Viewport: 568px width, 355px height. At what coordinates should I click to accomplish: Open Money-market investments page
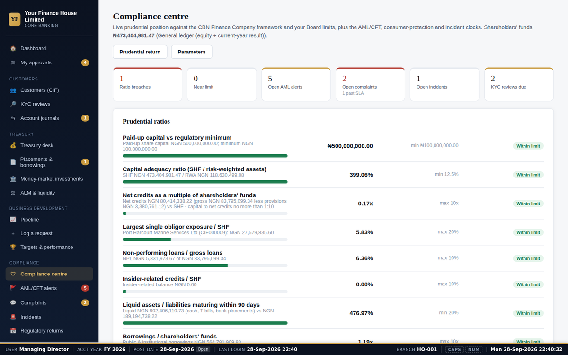[x=49, y=179]
